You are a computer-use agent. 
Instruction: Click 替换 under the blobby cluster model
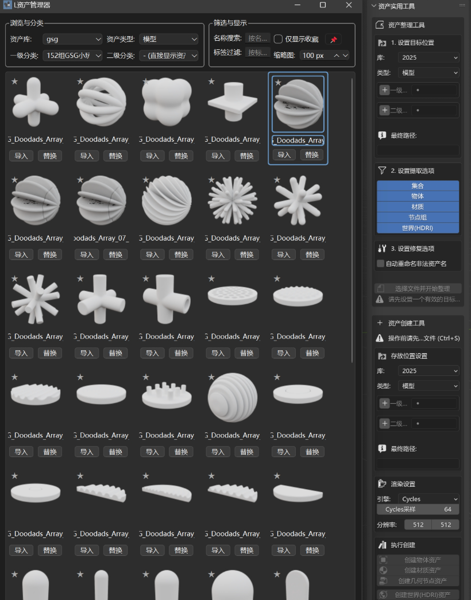click(x=181, y=156)
